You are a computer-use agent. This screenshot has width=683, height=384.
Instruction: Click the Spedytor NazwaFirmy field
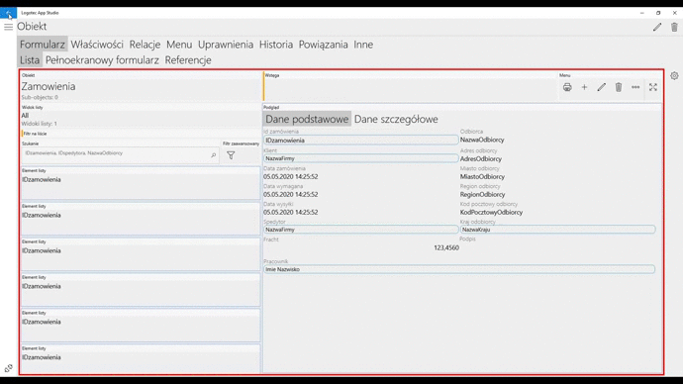click(360, 230)
